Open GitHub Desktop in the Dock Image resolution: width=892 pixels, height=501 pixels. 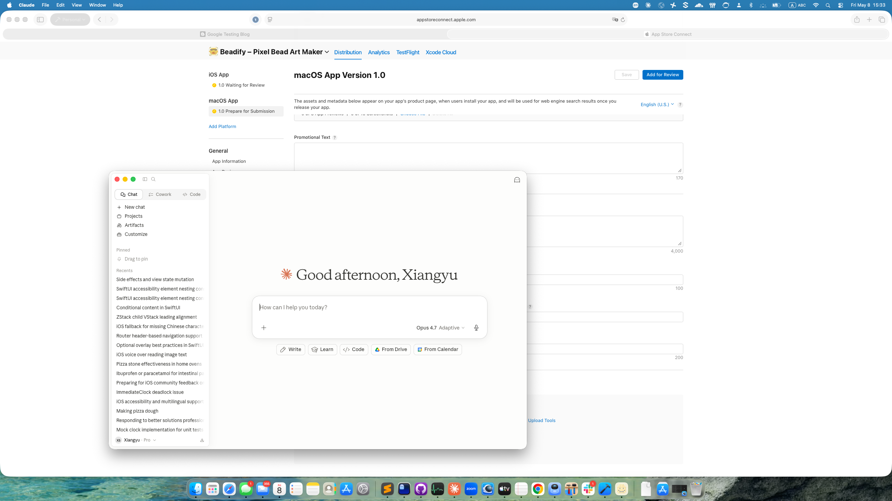pos(421,489)
